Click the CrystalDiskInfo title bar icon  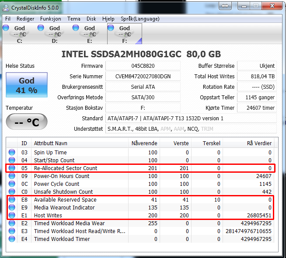[6, 8]
